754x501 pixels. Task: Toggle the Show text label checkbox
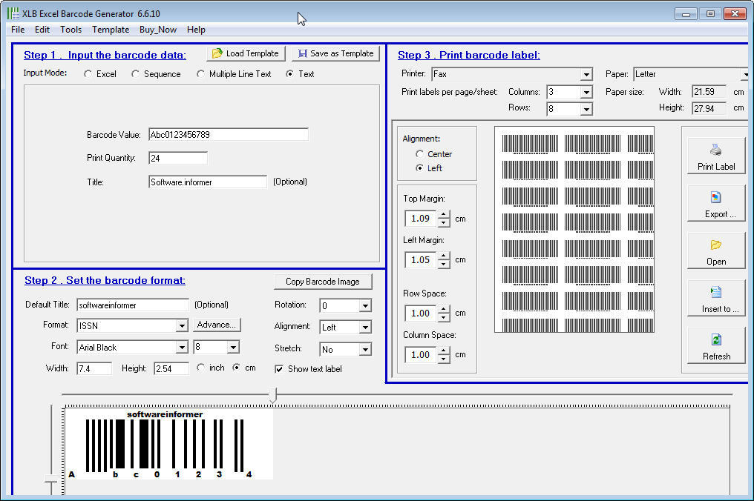(279, 369)
